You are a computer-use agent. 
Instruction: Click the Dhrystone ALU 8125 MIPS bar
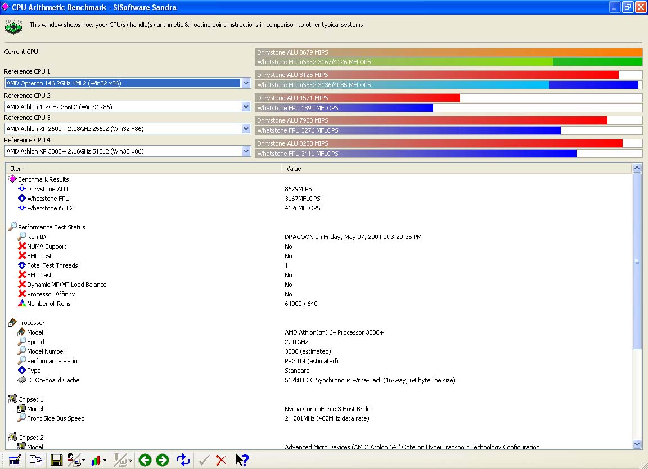(x=449, y=75)
